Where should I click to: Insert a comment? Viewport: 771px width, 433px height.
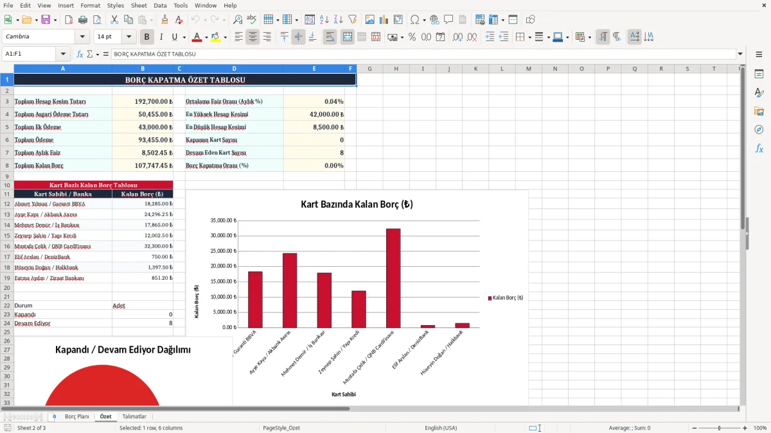click(448, 20)
